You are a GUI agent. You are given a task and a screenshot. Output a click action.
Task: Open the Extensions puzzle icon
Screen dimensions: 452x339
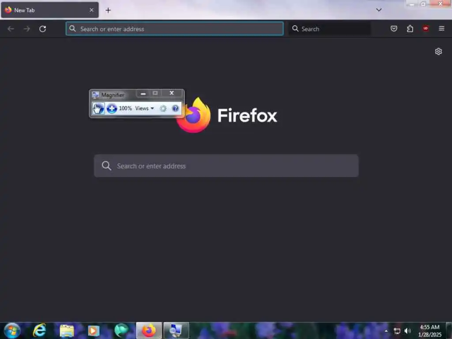410,29
